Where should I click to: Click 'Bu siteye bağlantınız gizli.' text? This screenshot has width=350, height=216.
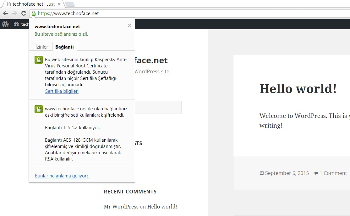[x=61, y=34]
